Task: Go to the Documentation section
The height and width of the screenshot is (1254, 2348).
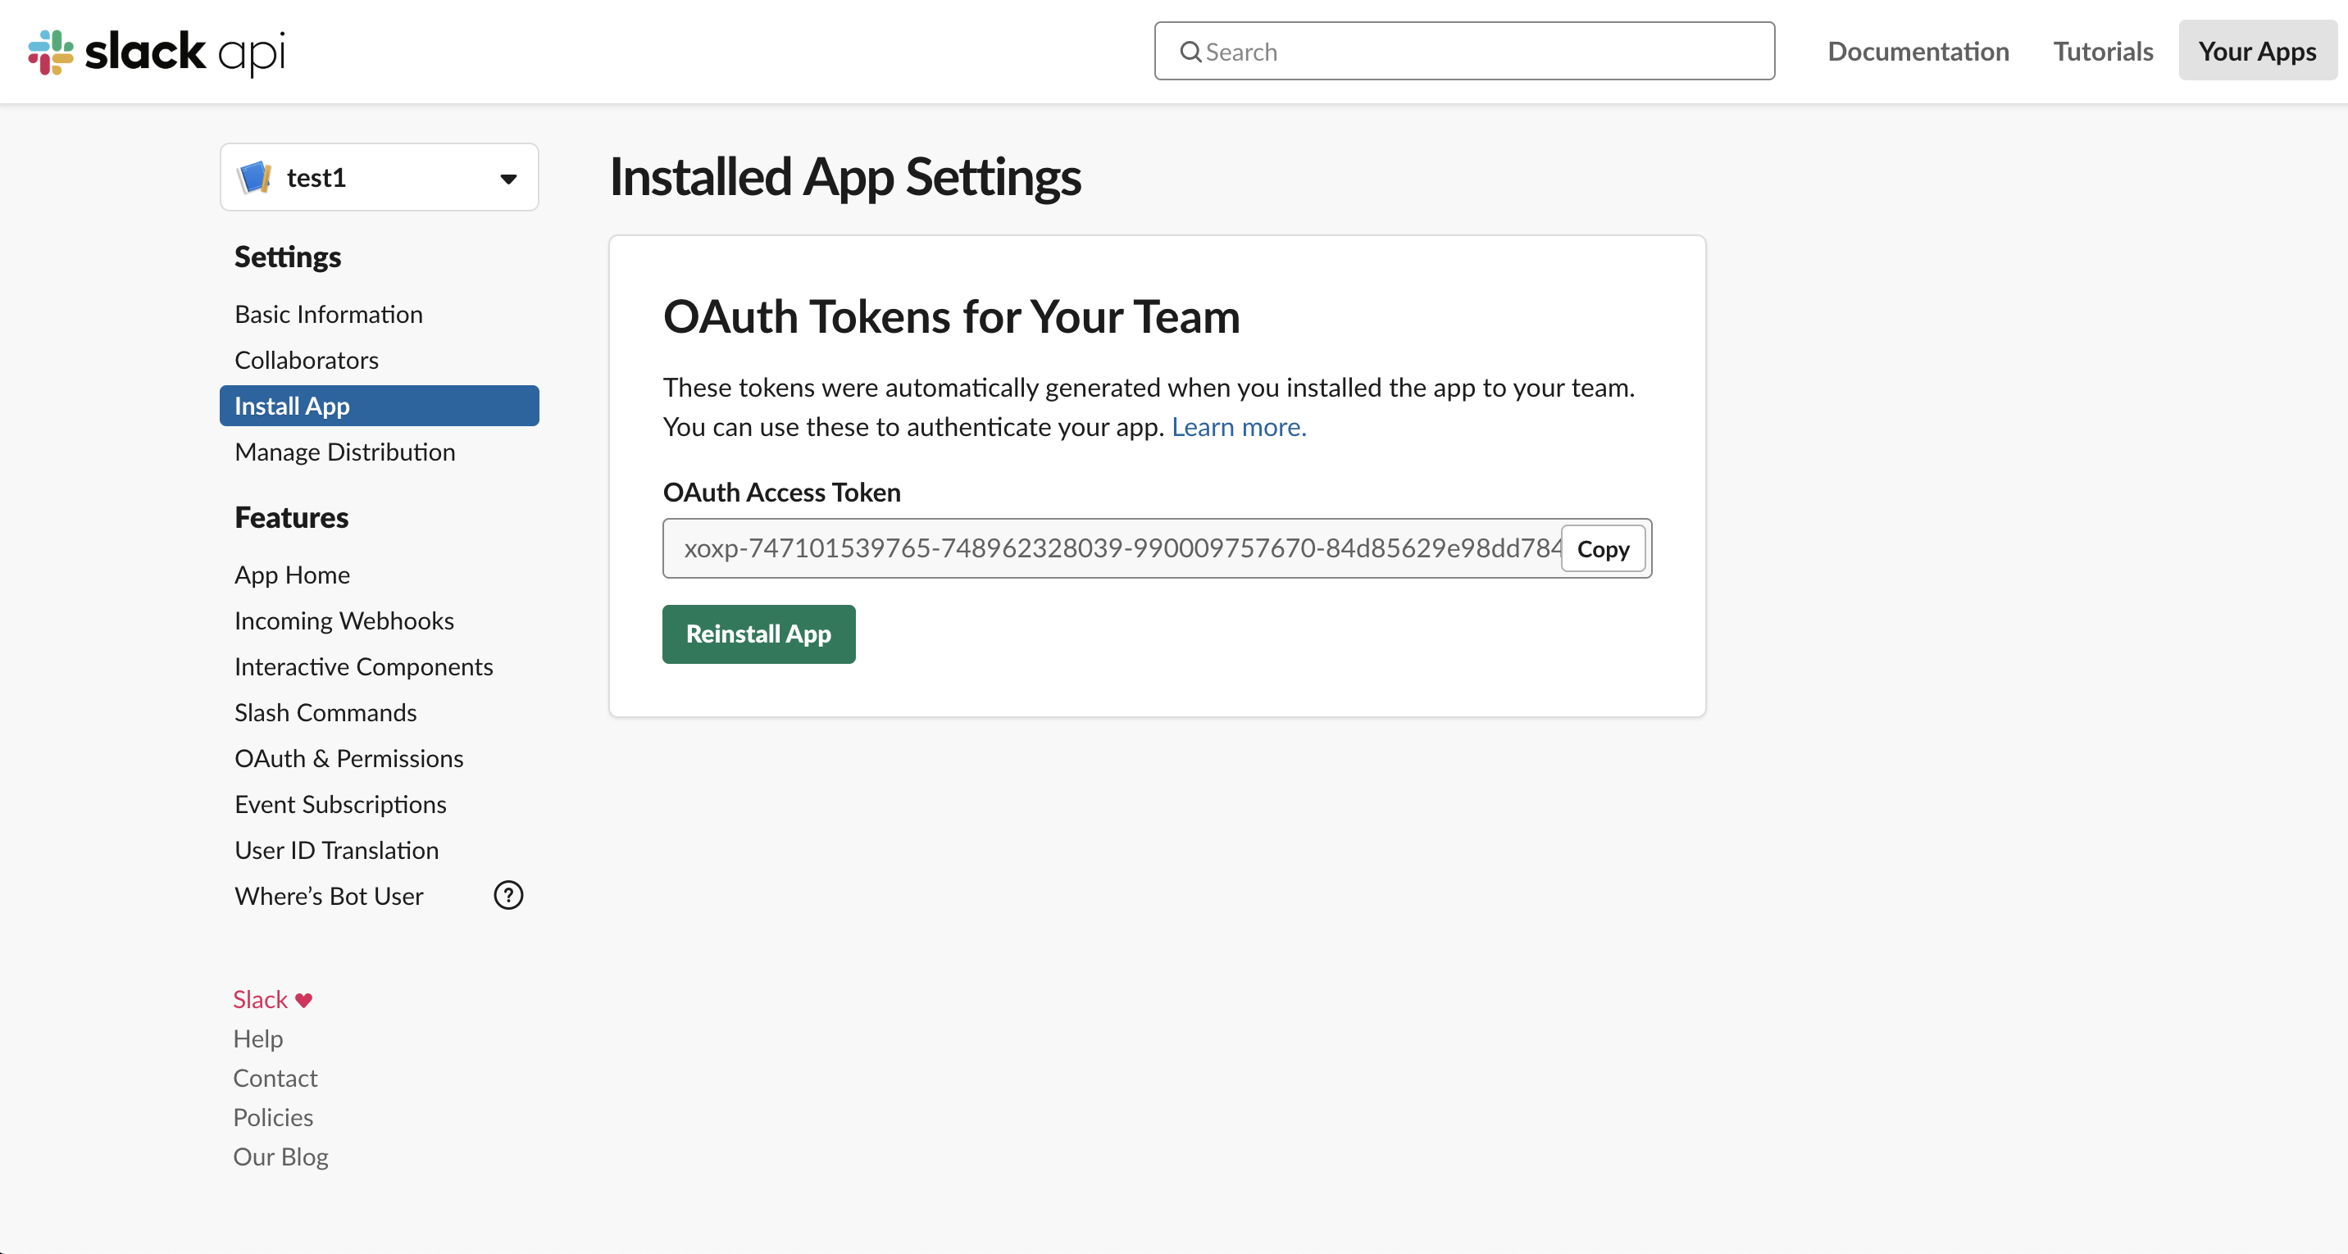Action: (1918, 51)
